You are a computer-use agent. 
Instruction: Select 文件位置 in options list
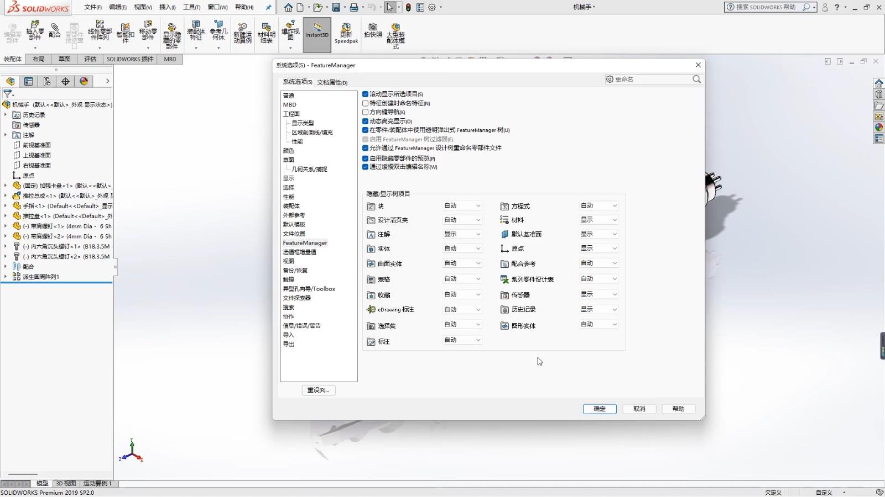294,234
